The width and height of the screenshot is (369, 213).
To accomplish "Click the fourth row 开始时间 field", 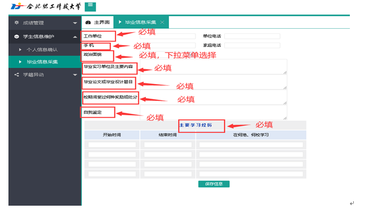I will [x=112, y=174].
